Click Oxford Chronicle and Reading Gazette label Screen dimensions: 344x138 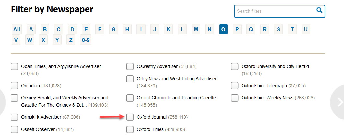(x=176, y=98)
